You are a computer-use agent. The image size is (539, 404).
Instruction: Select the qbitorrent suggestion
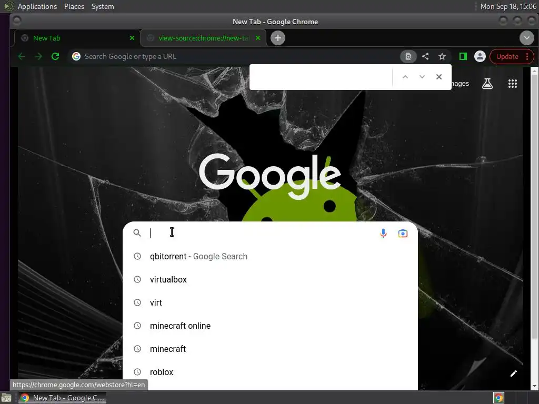pos(270,256)
